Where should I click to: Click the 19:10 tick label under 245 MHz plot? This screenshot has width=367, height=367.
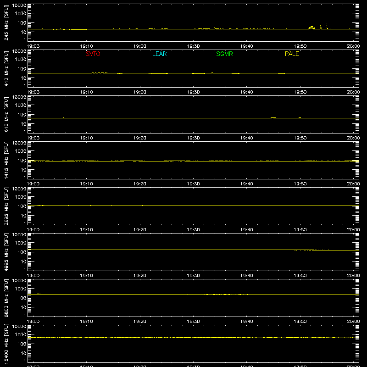(x=87, y=46)
